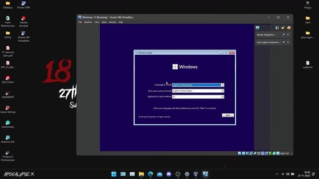Select the php-login folder on desktop
319x179 pixels.
click(x=308, y=35)
